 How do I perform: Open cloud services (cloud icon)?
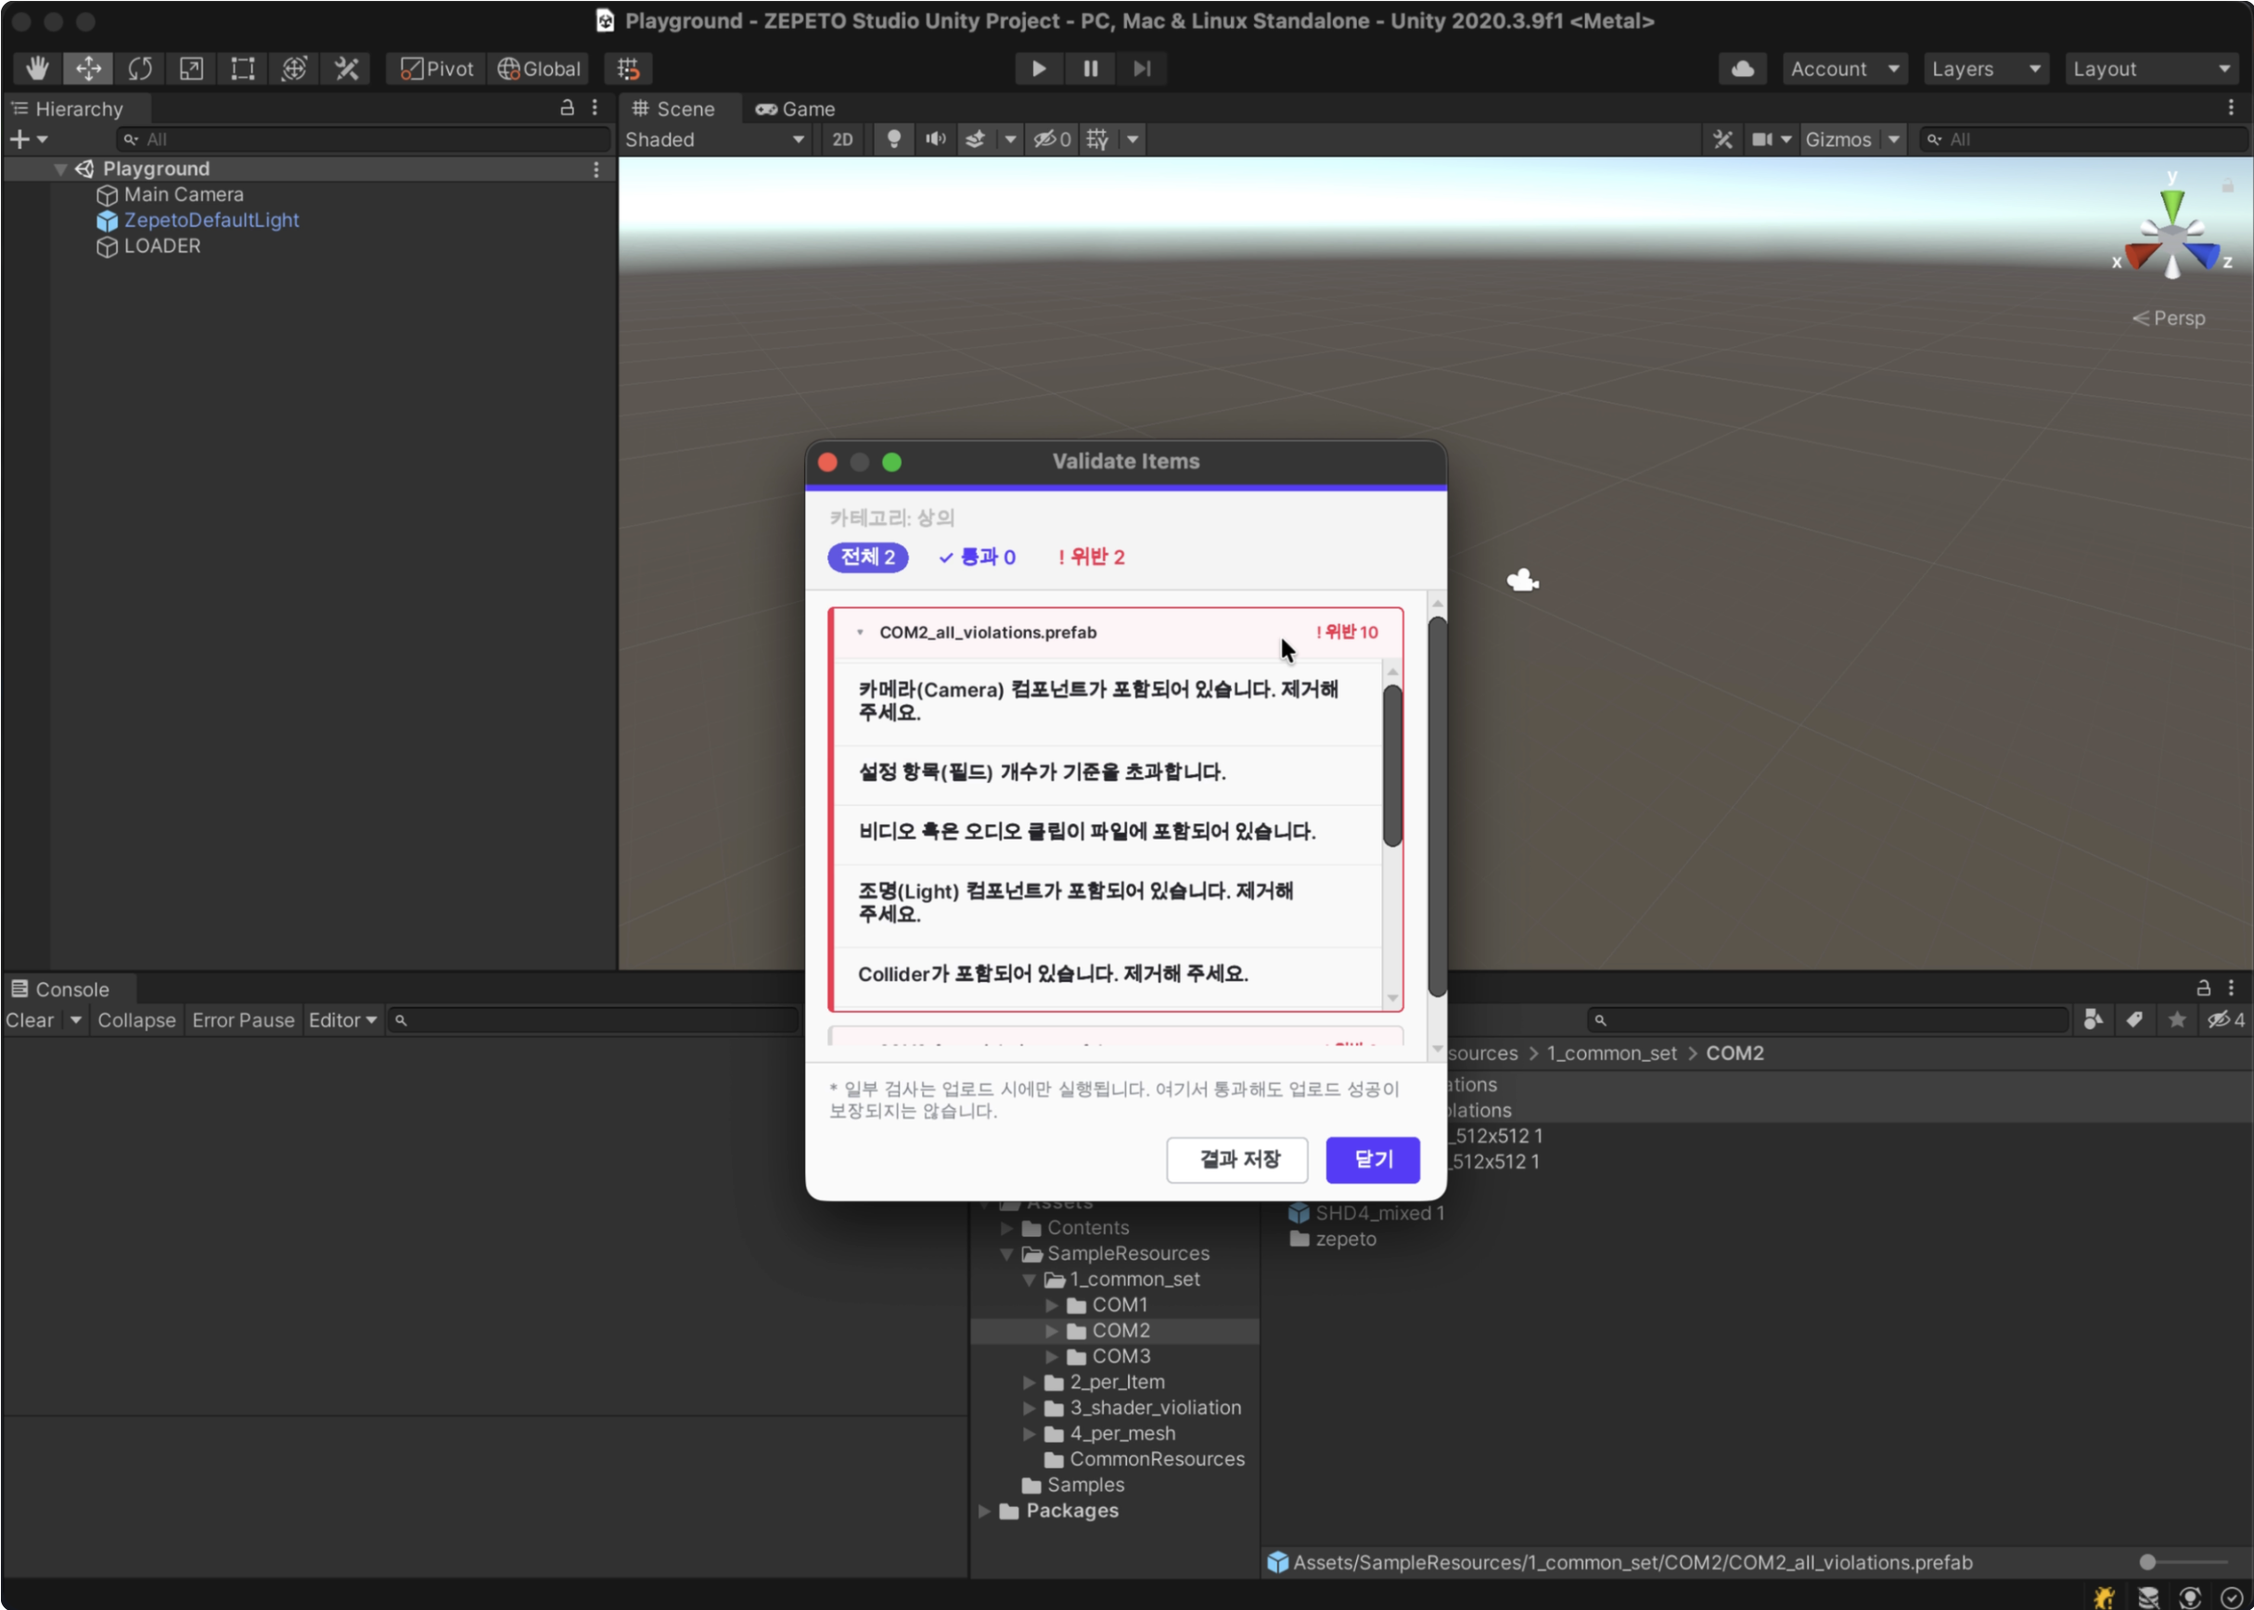point(1742,69)
